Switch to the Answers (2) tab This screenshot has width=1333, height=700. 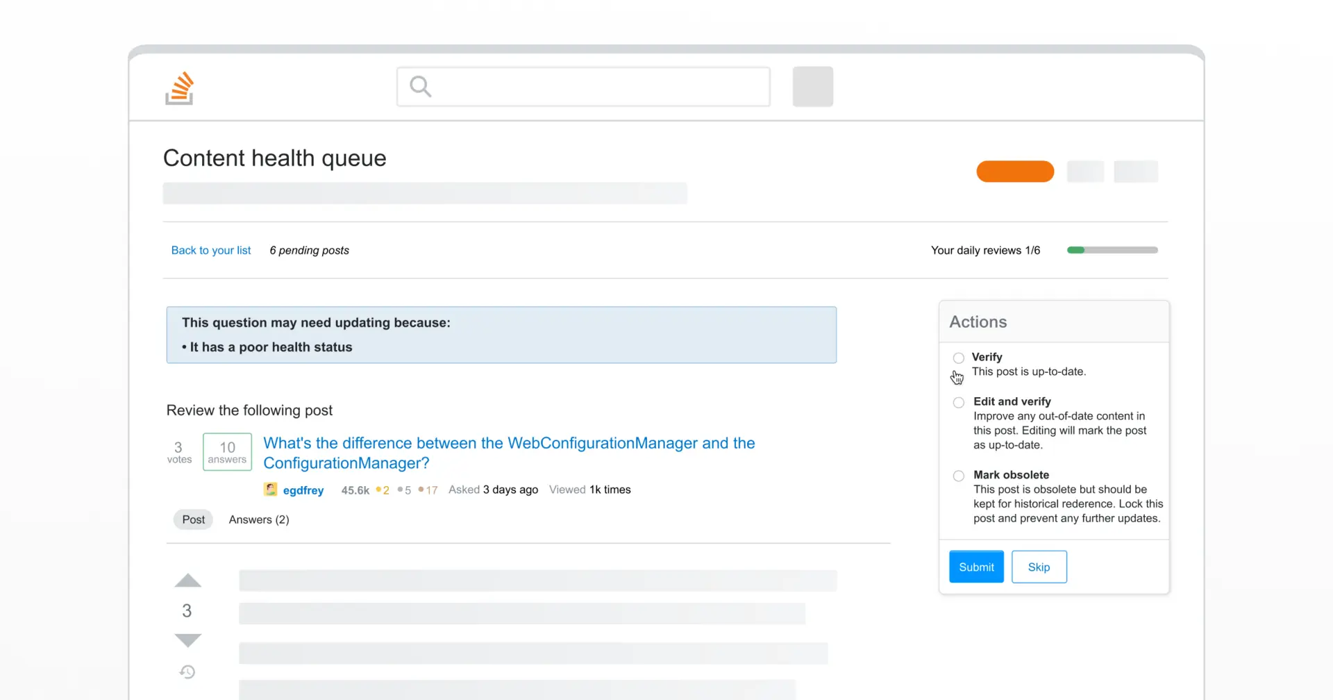[259, 519]
